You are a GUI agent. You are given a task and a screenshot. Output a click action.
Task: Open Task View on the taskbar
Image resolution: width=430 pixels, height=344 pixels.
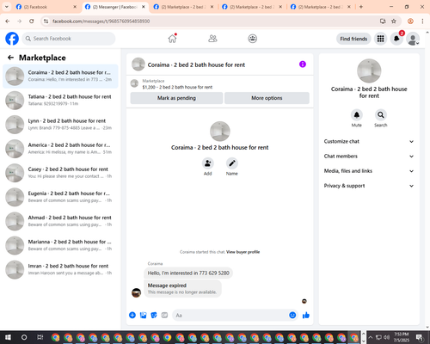point(40,337)
